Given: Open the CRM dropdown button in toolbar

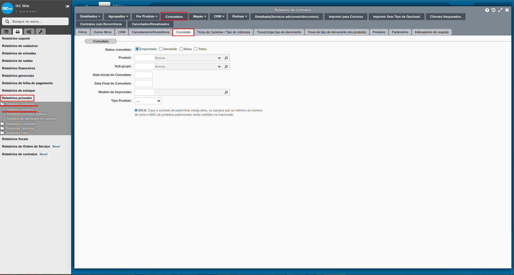Looking at the screenshot, I should pos(218,17).
